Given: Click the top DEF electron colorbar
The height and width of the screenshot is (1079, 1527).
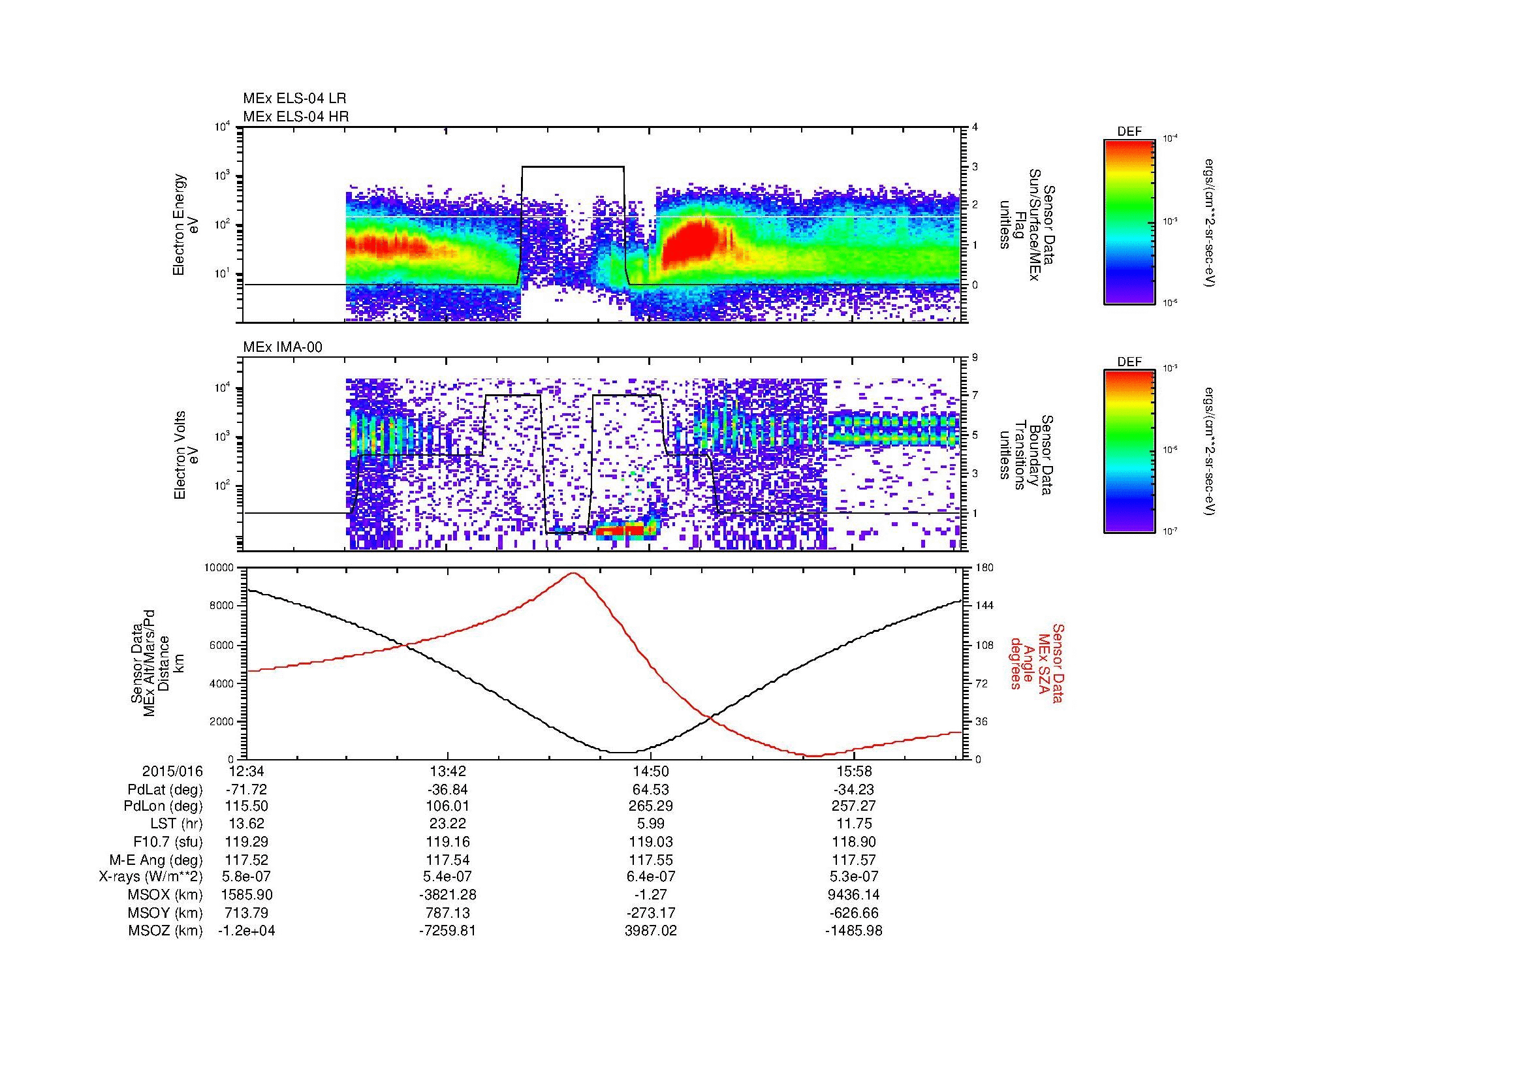Looking at the screenshot, I should pos(1129,221).
